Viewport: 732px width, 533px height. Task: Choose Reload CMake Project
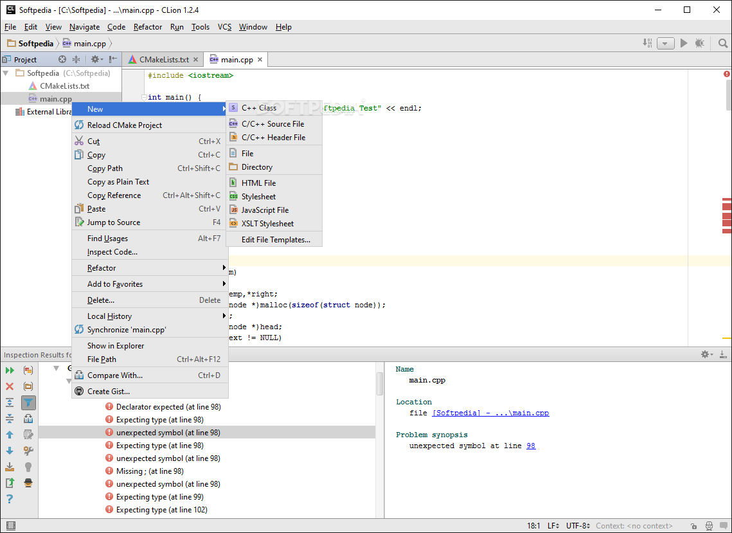(x=150, y=125)
